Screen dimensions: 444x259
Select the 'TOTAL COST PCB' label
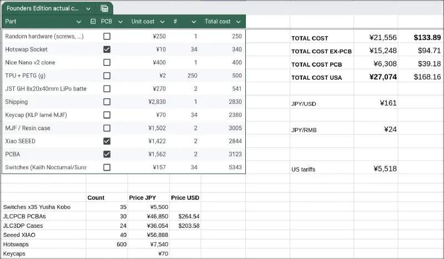[x=316, y=64]
